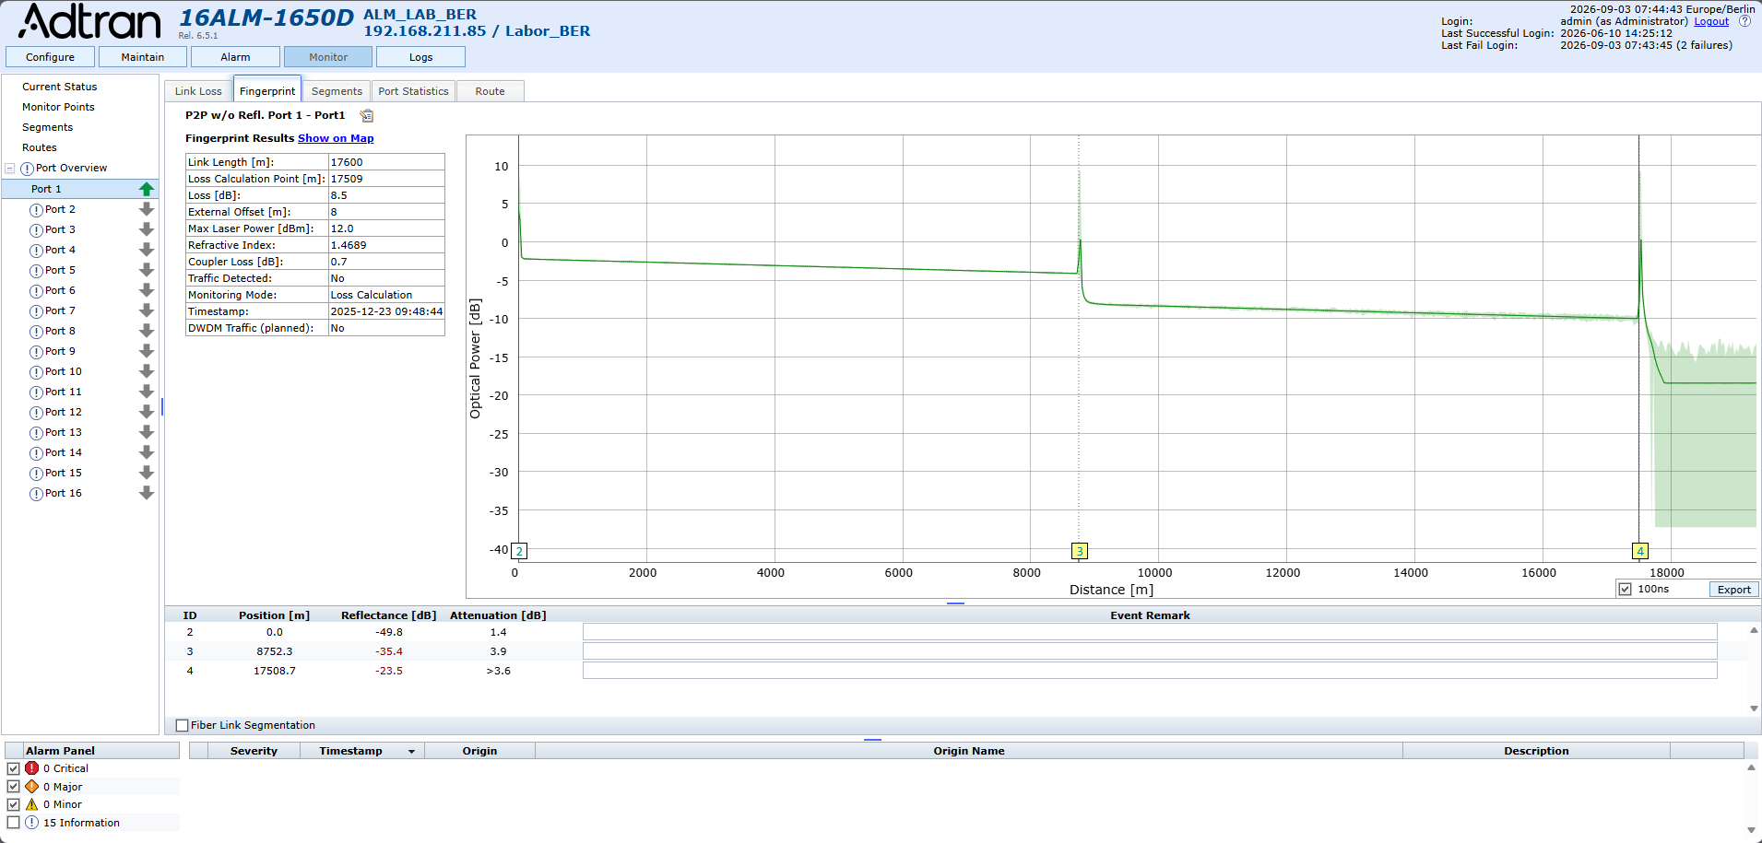Screen dimensions: 1762x843
Task: Click the blue Information alarm icon
Action: [32, 823]
